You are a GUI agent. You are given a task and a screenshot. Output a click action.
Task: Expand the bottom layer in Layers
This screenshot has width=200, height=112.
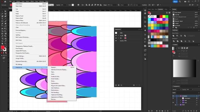tap(178, 105)
